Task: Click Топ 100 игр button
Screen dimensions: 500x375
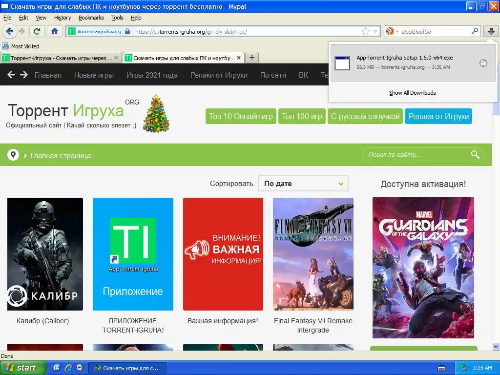Action: tap(302, 116)
